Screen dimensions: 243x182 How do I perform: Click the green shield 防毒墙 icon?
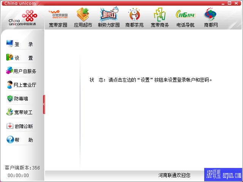[x=10, y=98]
